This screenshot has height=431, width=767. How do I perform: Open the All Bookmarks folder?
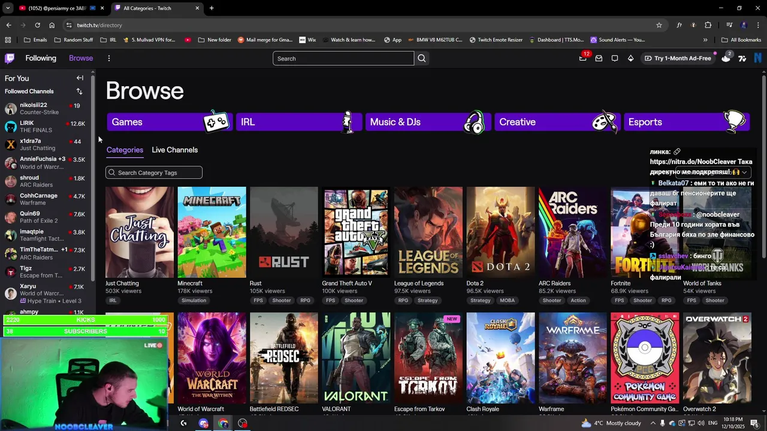741,40
